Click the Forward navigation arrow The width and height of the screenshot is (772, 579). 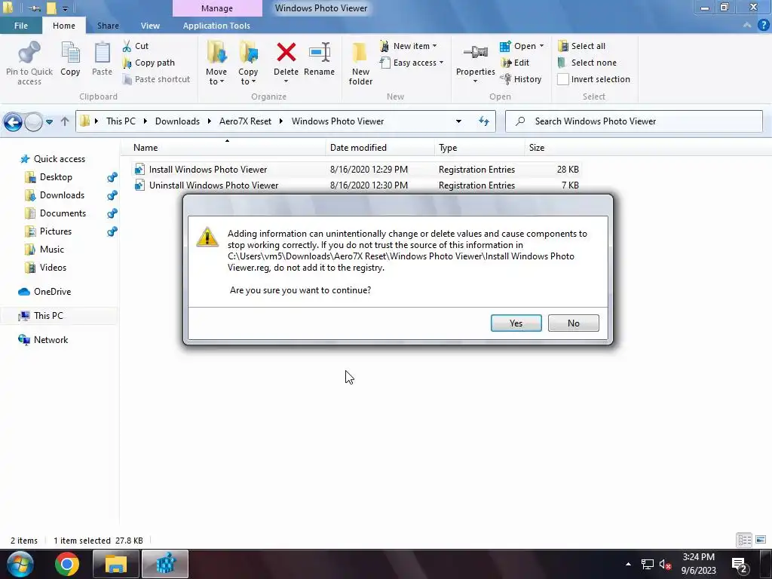pos(33,121)
